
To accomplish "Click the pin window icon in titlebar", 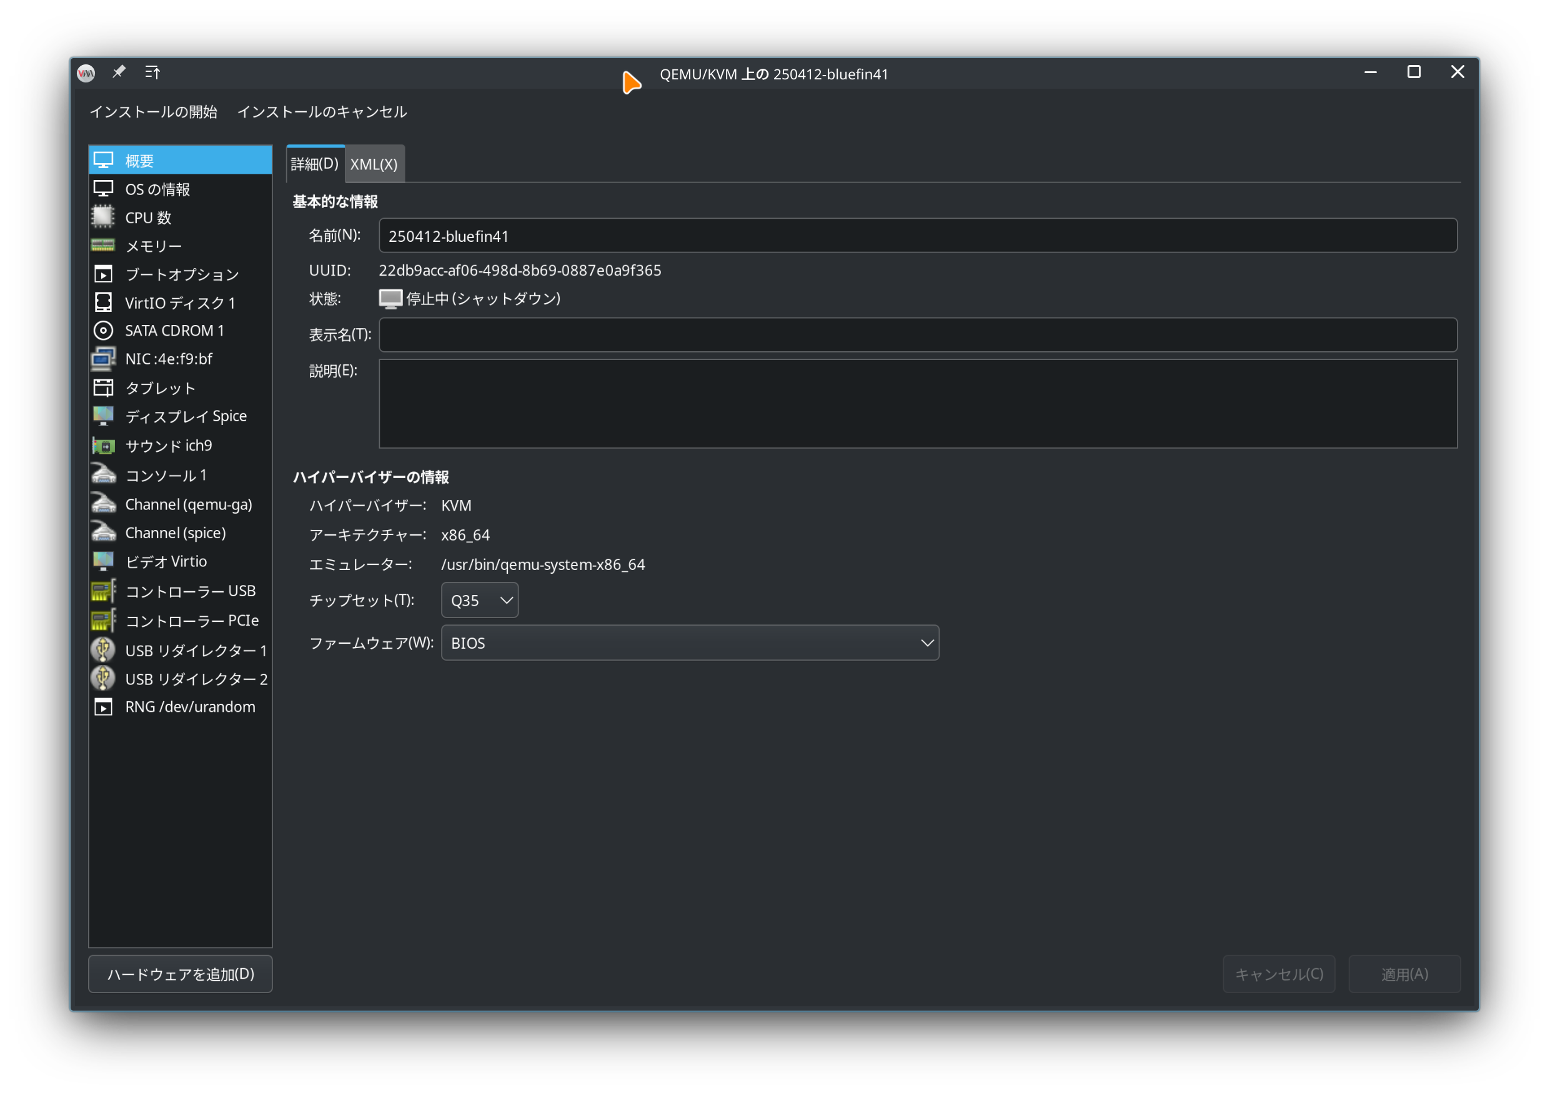I will 119,72.
